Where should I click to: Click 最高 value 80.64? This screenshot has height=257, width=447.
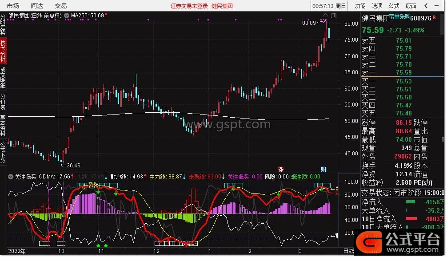click(x=403, y=131)
